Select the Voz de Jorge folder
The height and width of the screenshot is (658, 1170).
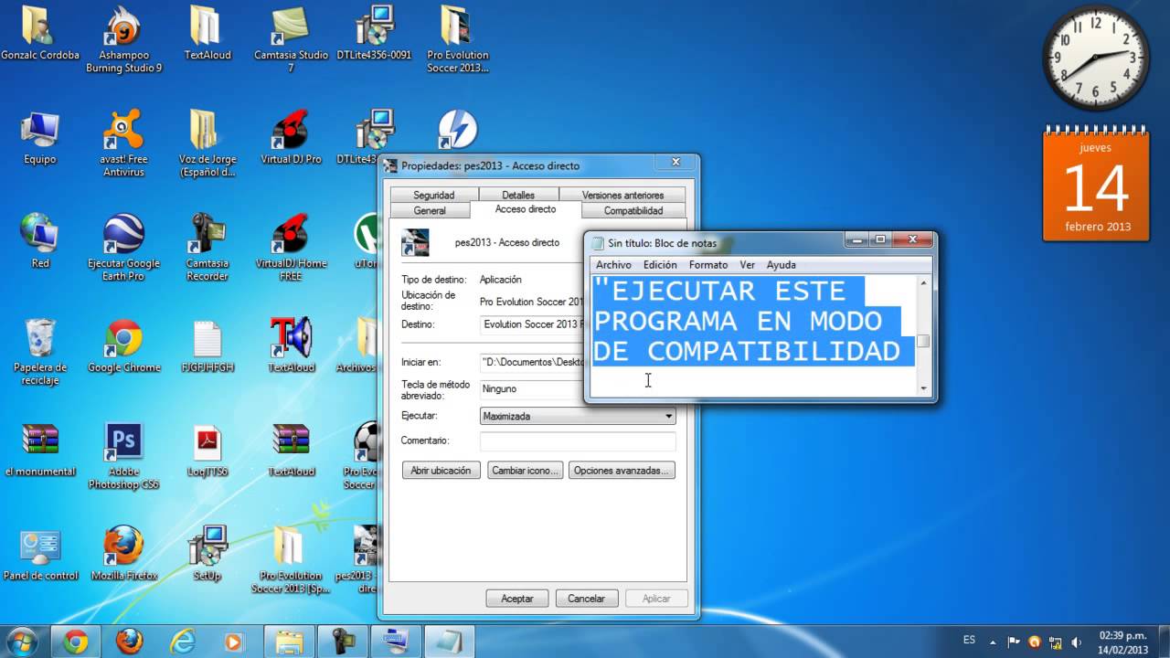207,143
